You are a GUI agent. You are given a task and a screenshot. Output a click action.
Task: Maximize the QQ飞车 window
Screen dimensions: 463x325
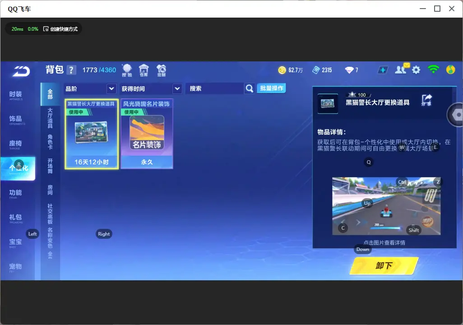pos(437,9)
